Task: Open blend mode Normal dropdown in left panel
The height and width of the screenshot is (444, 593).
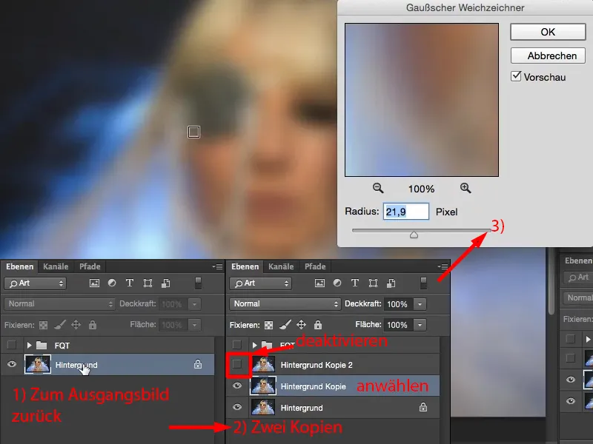Action: point(59,304)
